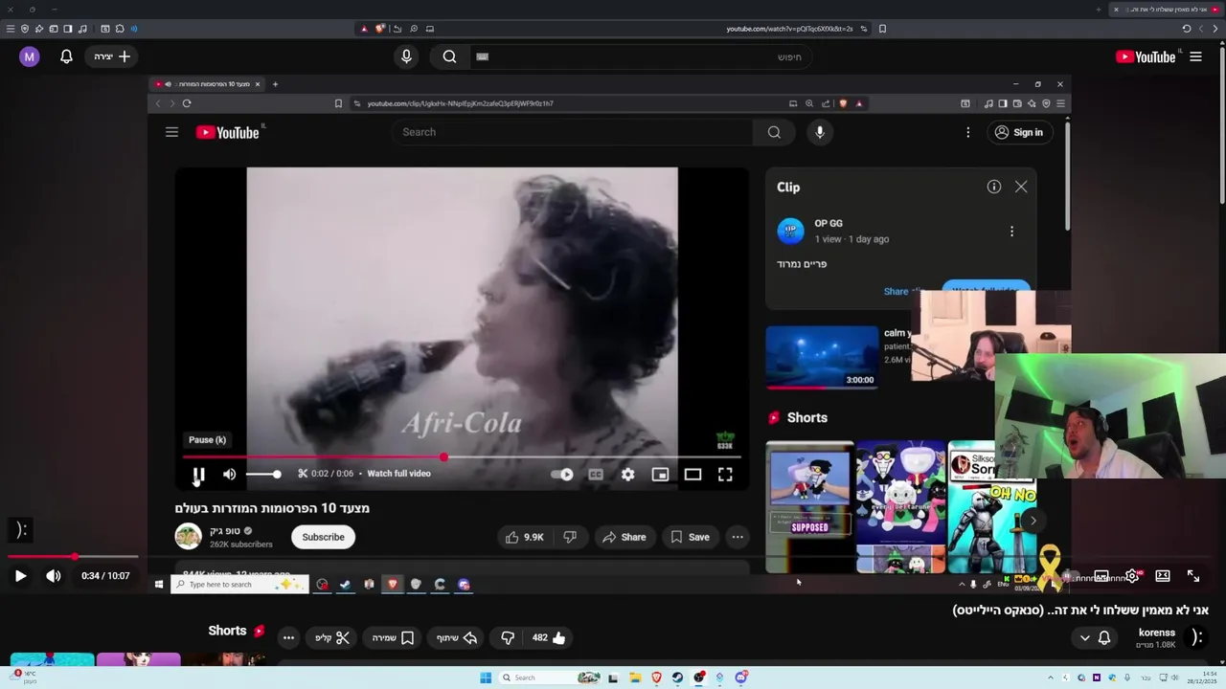Open outer player settings gear

click(x=1132, y=576)
